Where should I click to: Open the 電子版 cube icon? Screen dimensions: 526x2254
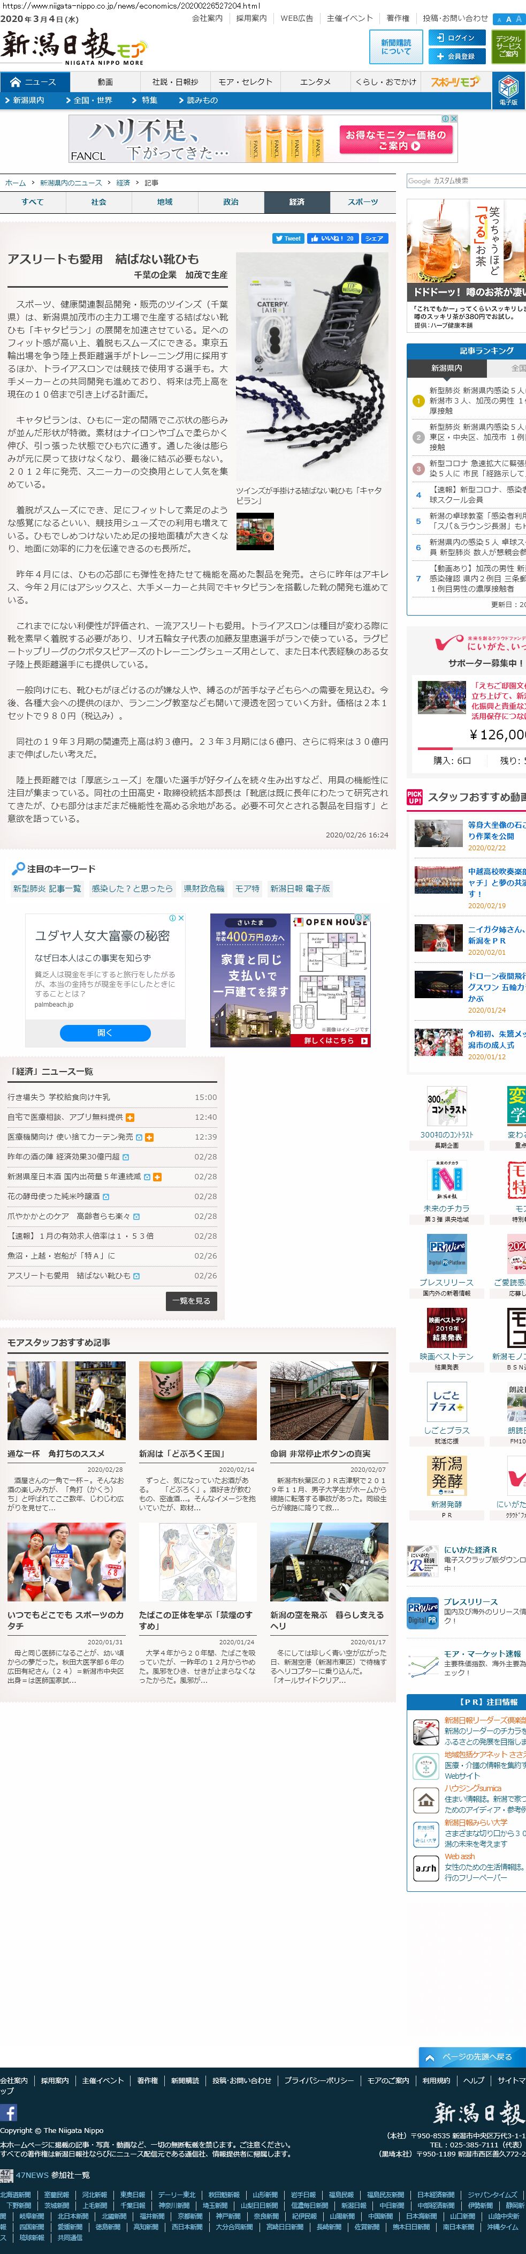click(508, 88)
